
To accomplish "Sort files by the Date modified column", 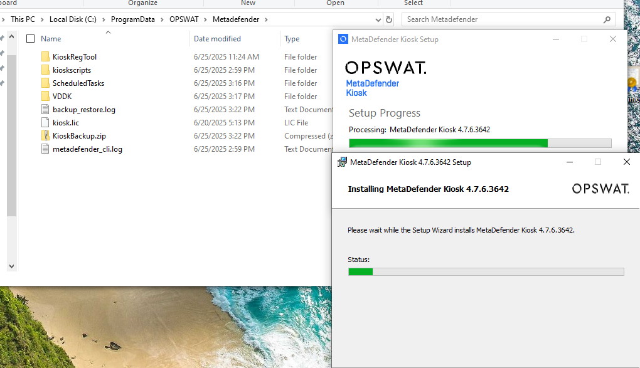I will (217, 39).
